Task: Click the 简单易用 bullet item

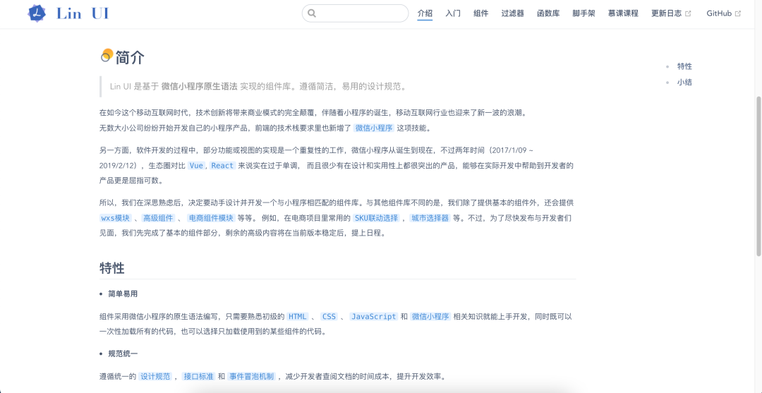Action: [123, 294]
